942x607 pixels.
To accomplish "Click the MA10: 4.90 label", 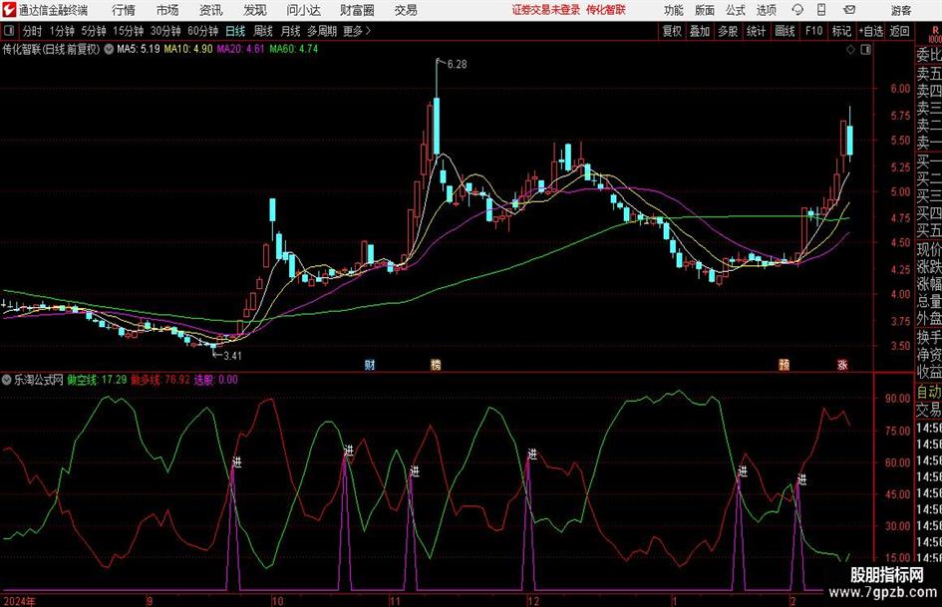I will (x=188, y=49).
